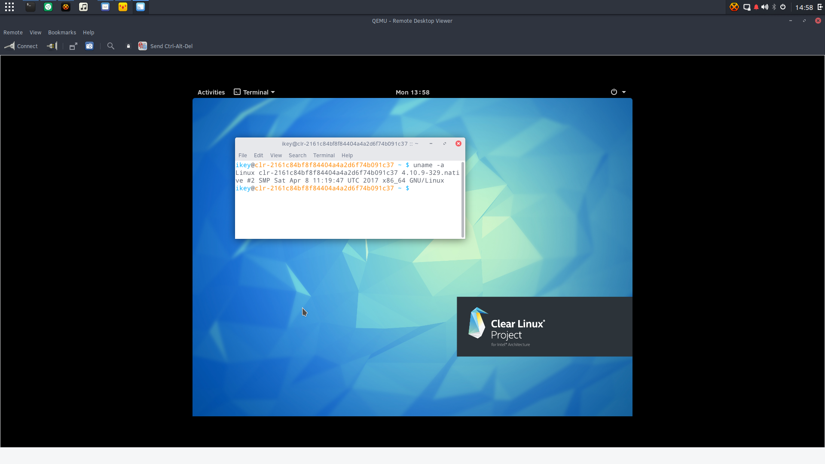Open the terminal's Help menu

[x=347, y=156]
